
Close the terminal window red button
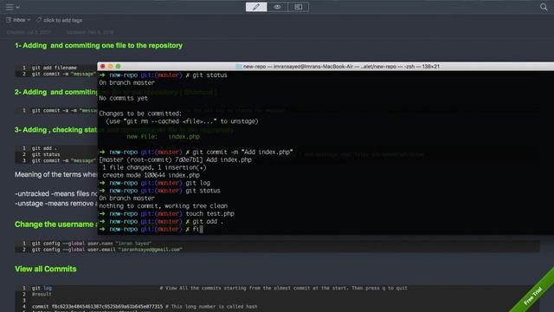tap(102, 67)
